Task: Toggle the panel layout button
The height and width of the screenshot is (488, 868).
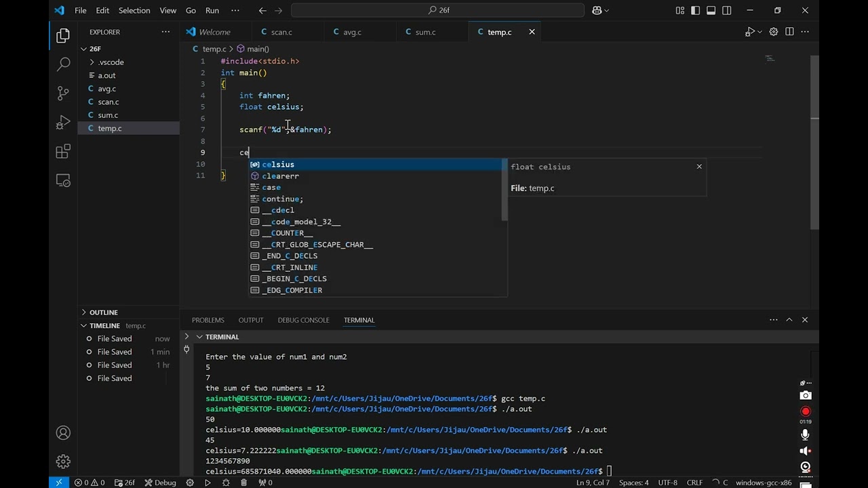Action: (711, 10)
